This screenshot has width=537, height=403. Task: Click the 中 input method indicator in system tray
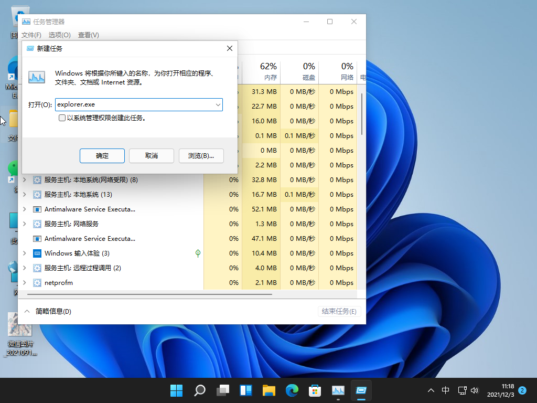tap(445, 390)
